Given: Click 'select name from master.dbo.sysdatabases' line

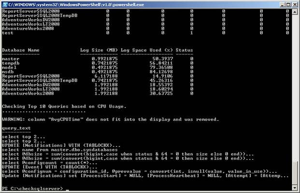Looking at the screenshot, I should (60, 150).
